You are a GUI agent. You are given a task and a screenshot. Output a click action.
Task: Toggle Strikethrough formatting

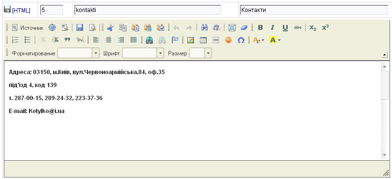[x=298, y=28]
